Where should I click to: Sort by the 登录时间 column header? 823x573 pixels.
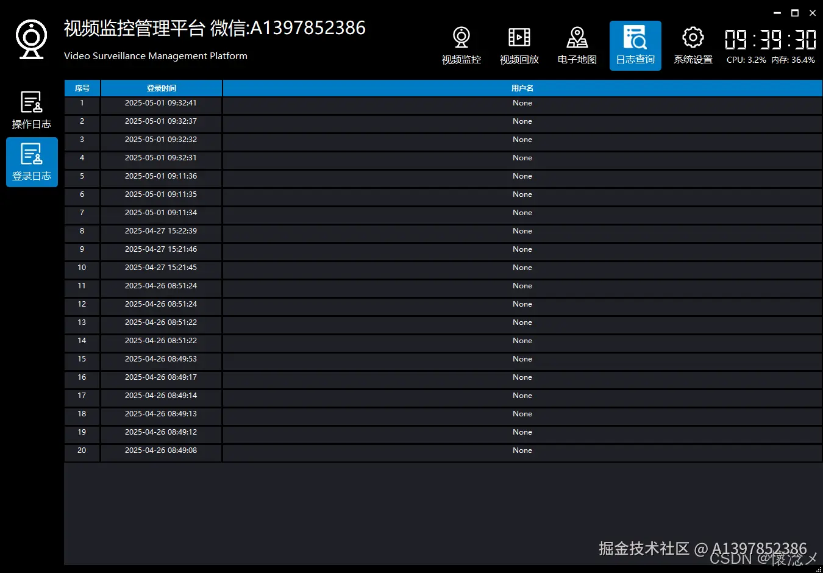162,88
